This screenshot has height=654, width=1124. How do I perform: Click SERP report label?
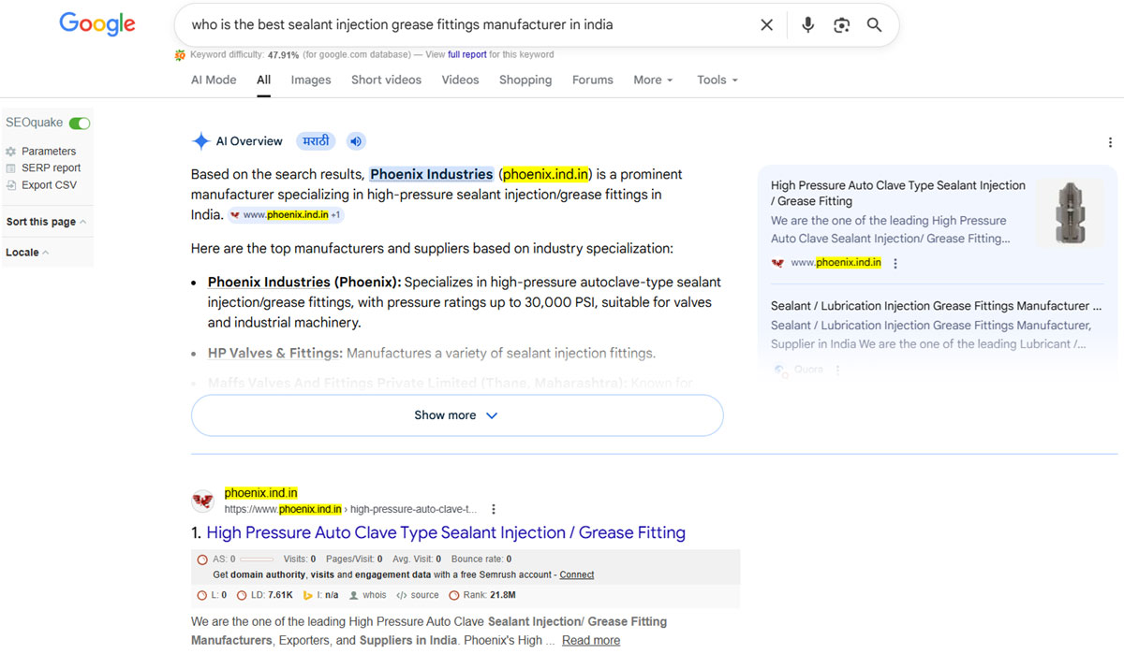52,168
